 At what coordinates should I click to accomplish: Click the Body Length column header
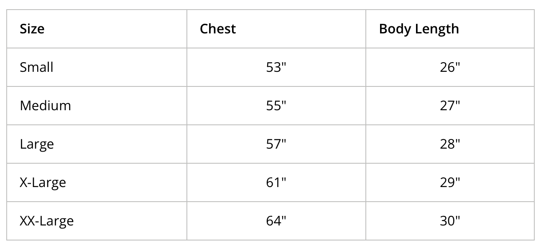pyautogui.click(x=419, y=29)
